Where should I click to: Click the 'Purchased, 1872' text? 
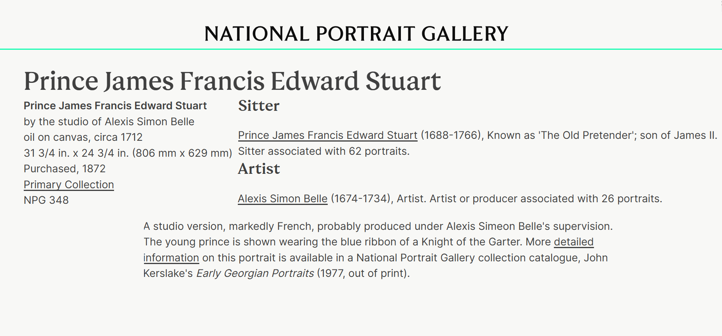[65, 169]
